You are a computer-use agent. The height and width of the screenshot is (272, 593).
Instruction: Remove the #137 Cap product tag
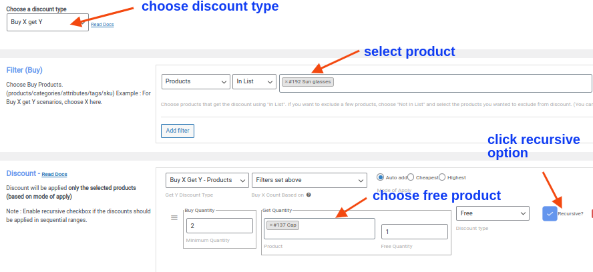click(271, 225)
